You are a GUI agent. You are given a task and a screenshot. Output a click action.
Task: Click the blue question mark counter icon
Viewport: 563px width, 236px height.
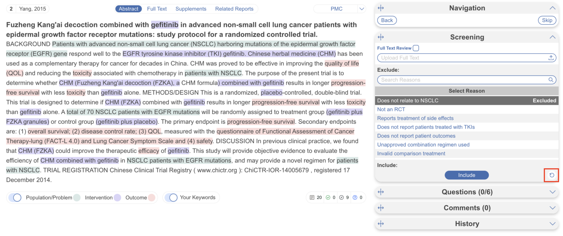pyautogui.click(x=355, y=197)
